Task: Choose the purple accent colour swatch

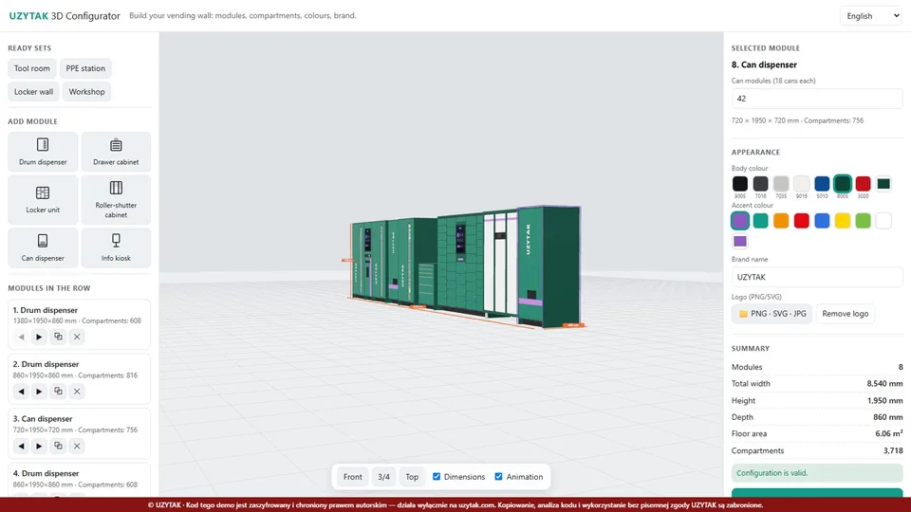Action: [x=739, y=221]
